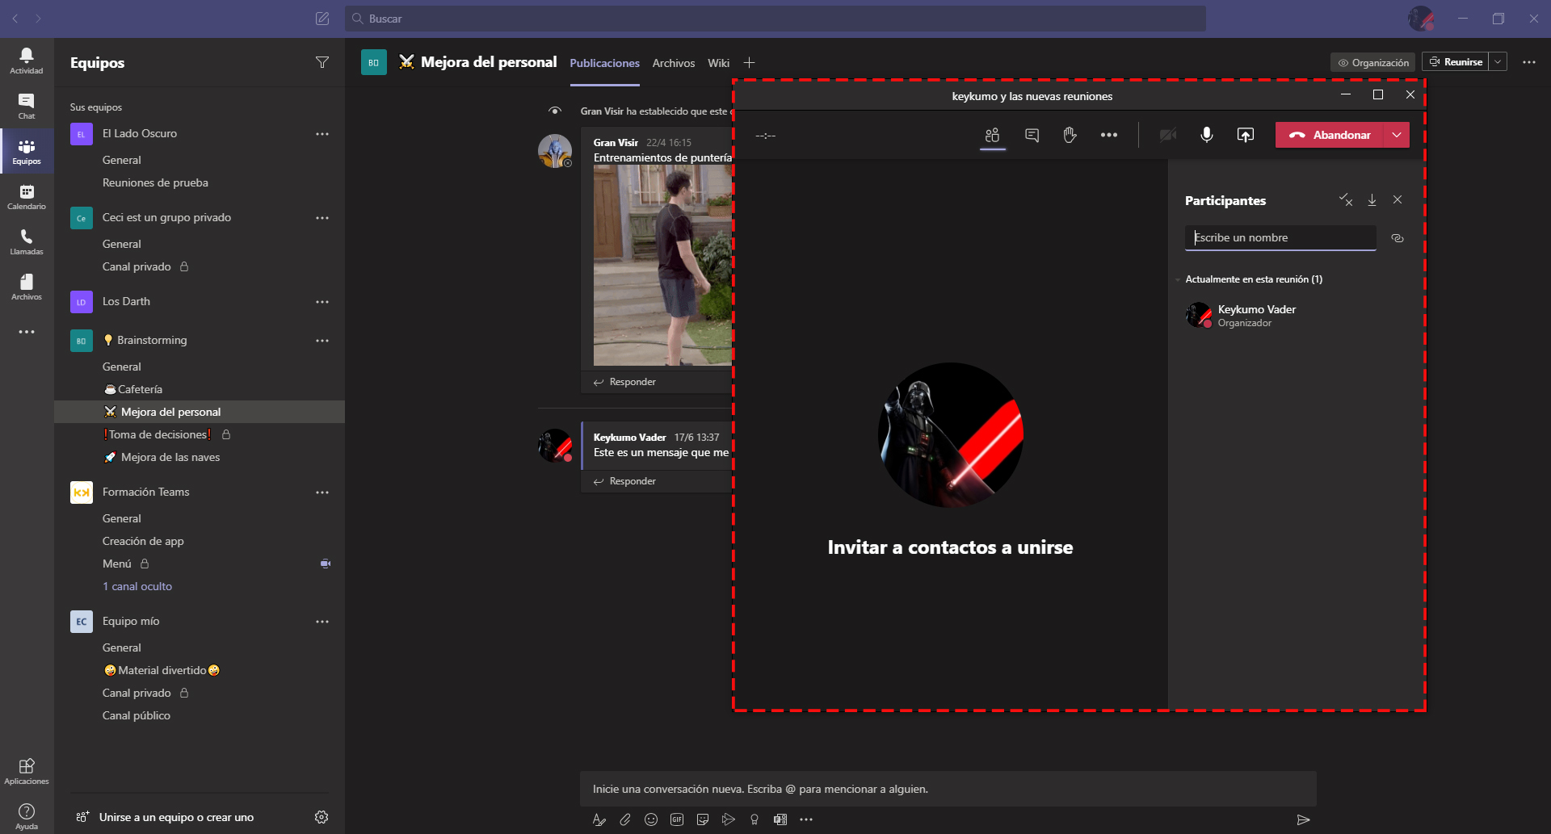Mute the microphone in the meeting
Viewport: 1551px width, 834px height.
pyautogui.click(x=1207, y=135)
